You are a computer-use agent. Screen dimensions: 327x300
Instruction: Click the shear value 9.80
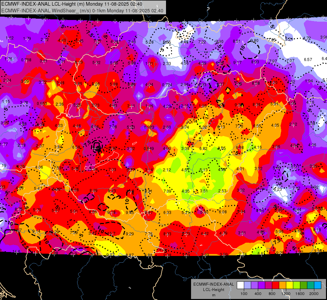click(x=255, y=41)
